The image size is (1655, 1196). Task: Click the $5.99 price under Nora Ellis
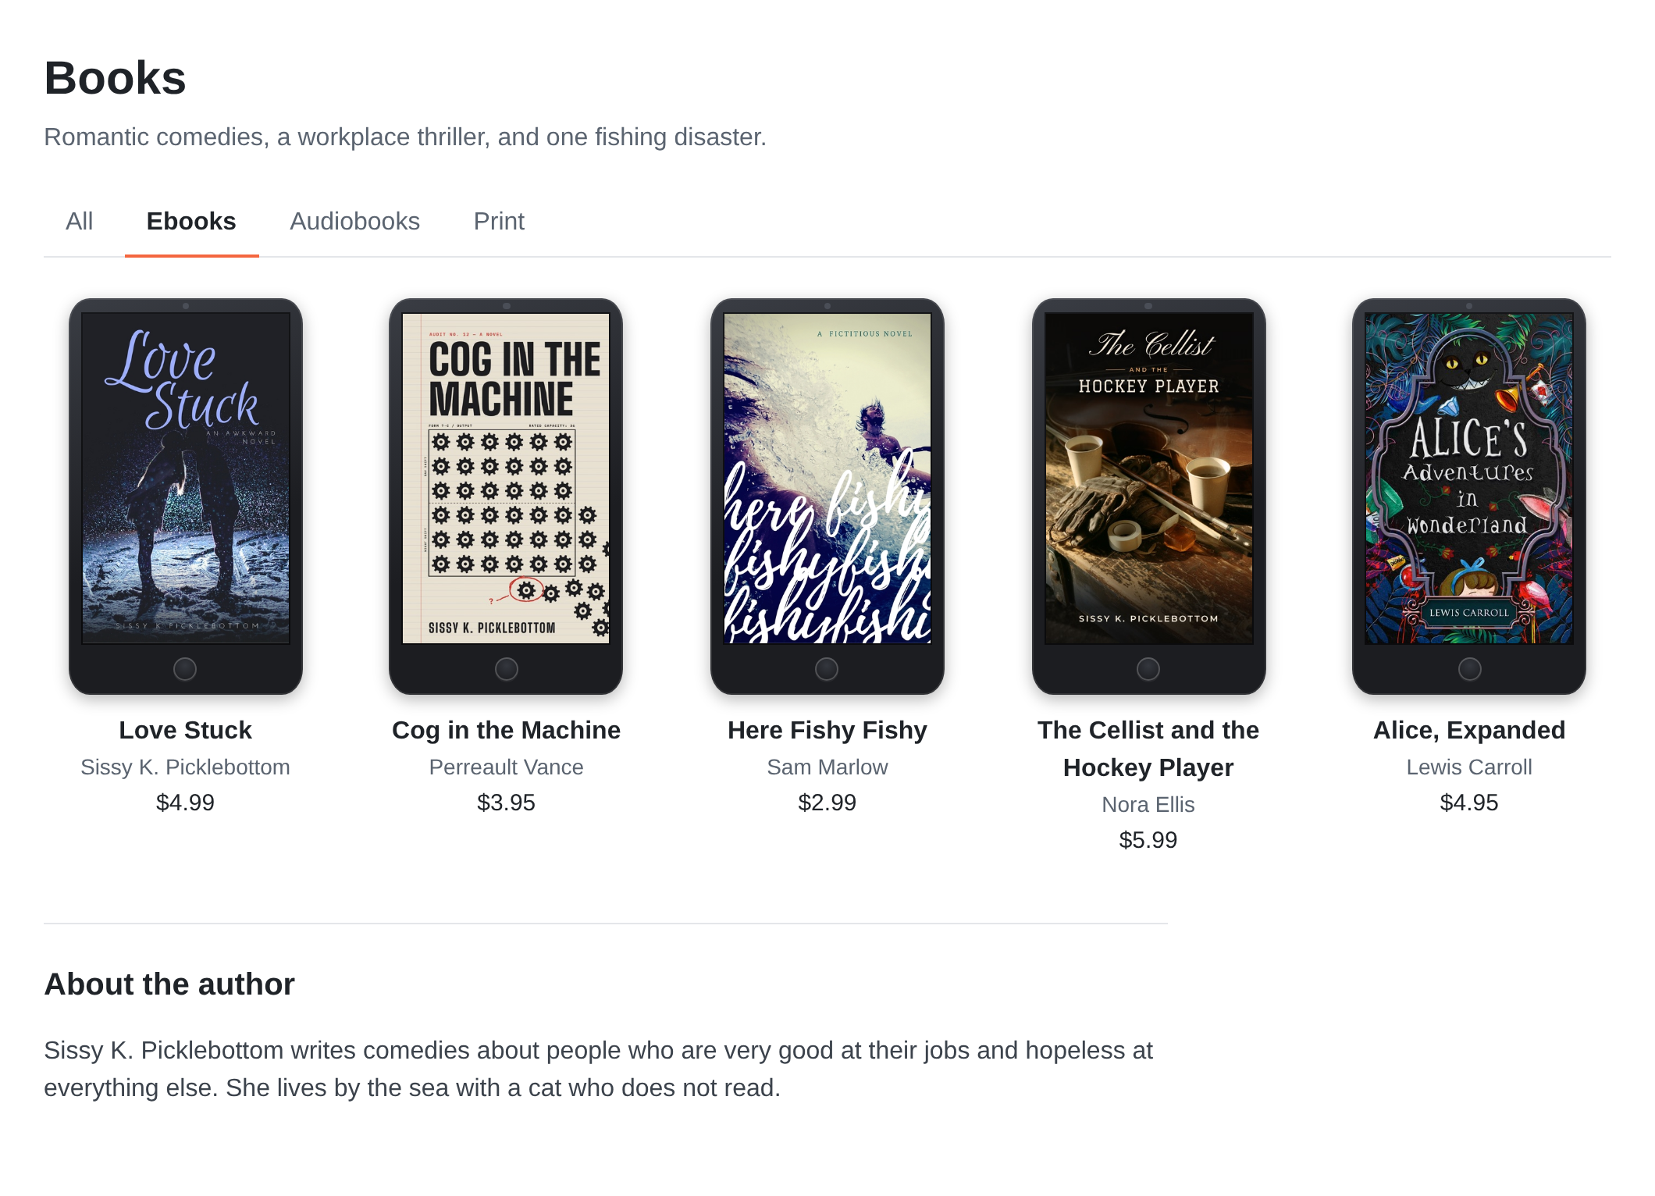point(1148,840)
